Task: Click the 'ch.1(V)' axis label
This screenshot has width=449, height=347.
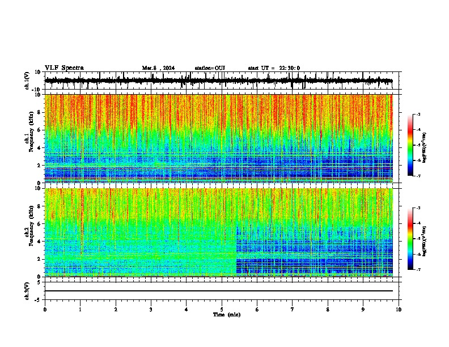Action: pyautogui.click(x=27, y=81)
